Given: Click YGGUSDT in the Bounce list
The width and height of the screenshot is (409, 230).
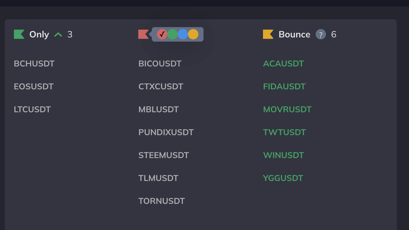Looking at the screenshot, I should click(283, 178).
